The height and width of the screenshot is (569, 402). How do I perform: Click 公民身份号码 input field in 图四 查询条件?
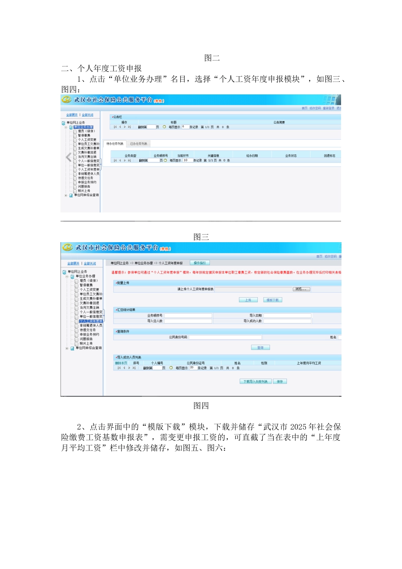coord(225,337)
